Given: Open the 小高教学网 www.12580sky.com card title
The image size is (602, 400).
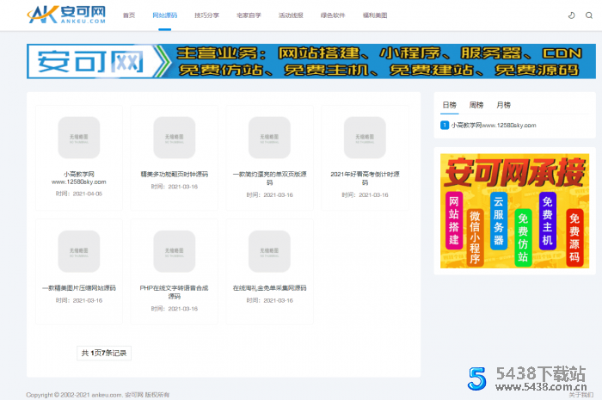Looking at the screenshot, I should [79, 178].
